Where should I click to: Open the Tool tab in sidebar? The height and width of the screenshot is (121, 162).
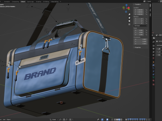pos(150,10)
